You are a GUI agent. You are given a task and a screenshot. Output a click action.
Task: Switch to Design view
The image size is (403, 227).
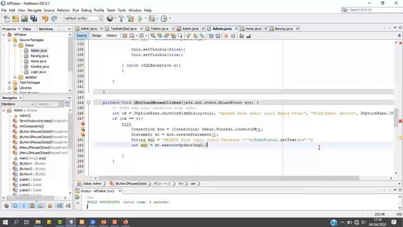[96, 36]
